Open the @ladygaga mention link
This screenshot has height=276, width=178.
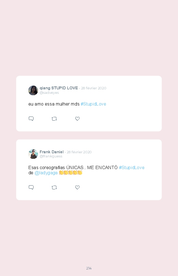click(46, 173)
